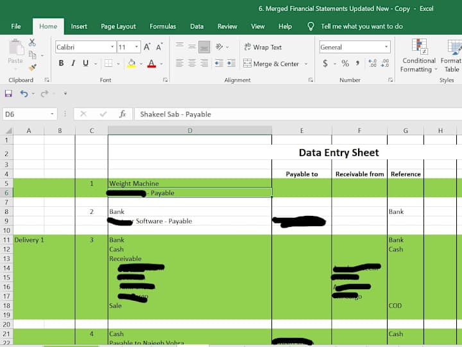Viewport: 462px width, 347px height.
Task: Click Tell me what you want to do
Action: tap(362, 26)
